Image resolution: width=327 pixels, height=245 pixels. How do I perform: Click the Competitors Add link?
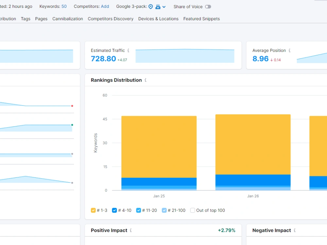(105, 7)
